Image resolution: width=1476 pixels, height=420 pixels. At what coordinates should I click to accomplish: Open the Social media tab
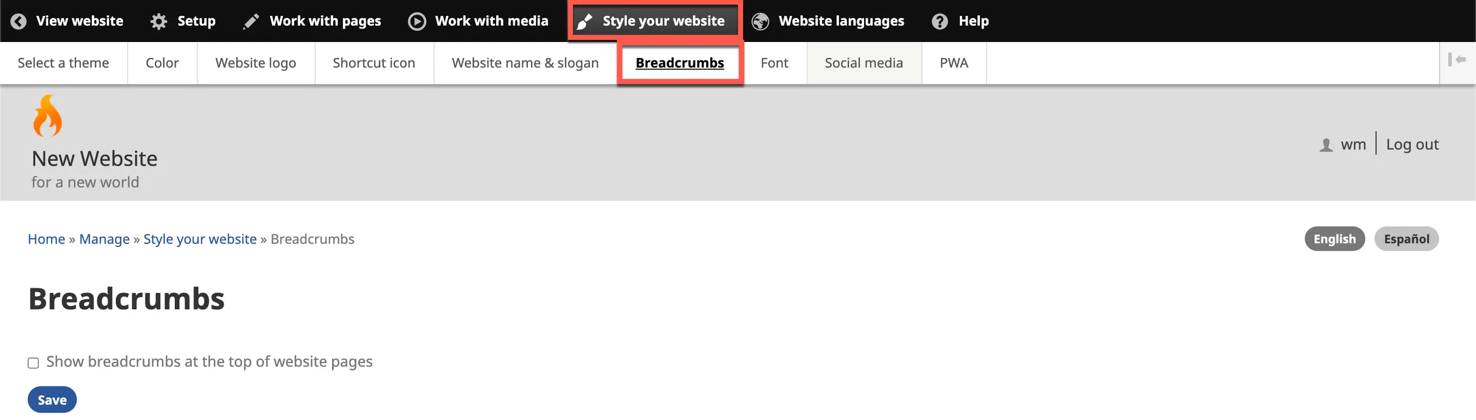[x=863, y=63]
